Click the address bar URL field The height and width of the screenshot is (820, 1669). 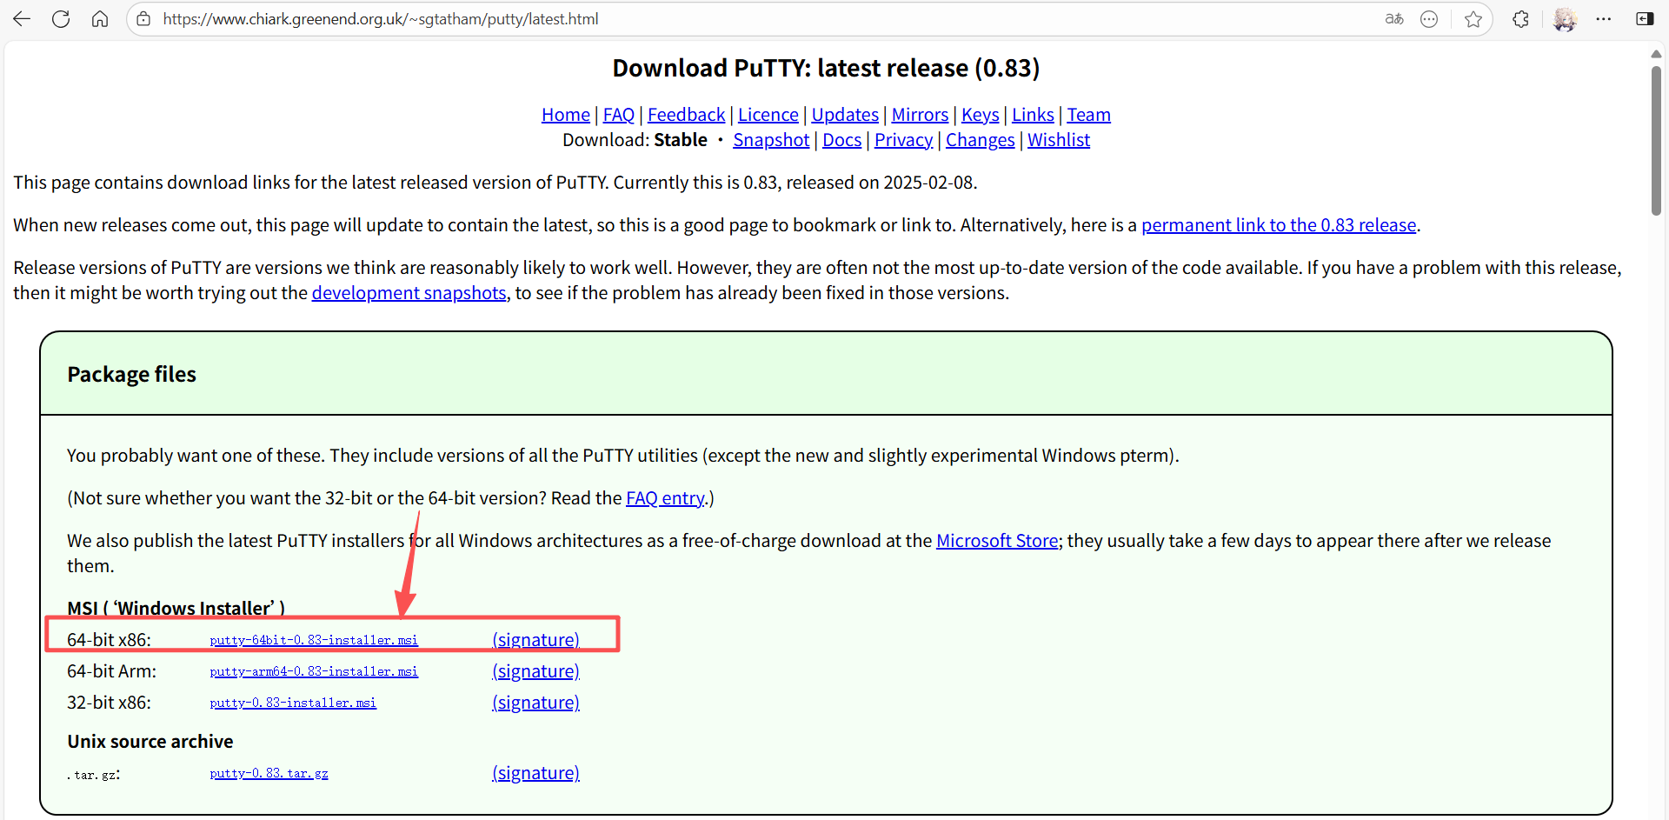[695, 19]
